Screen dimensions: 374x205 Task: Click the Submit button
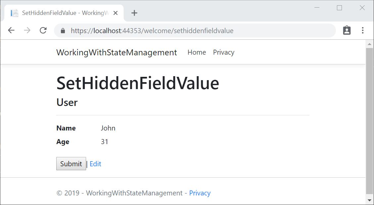tap(71, 164)
